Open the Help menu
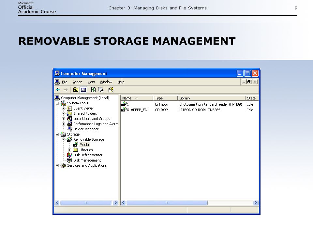This screenshot has height=234, width=313. (x=121, y=82)
